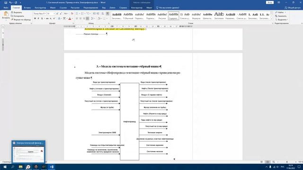The width and height of the screenshot is (303, 170).
Task: Apply text highlight color
Action: [64, 18]
